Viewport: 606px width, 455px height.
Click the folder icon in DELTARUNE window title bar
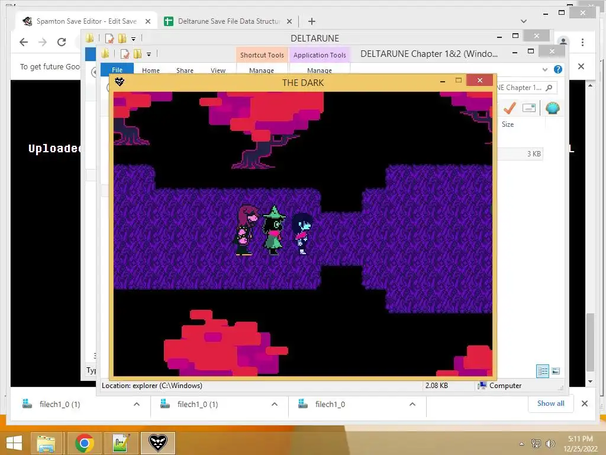90,38
